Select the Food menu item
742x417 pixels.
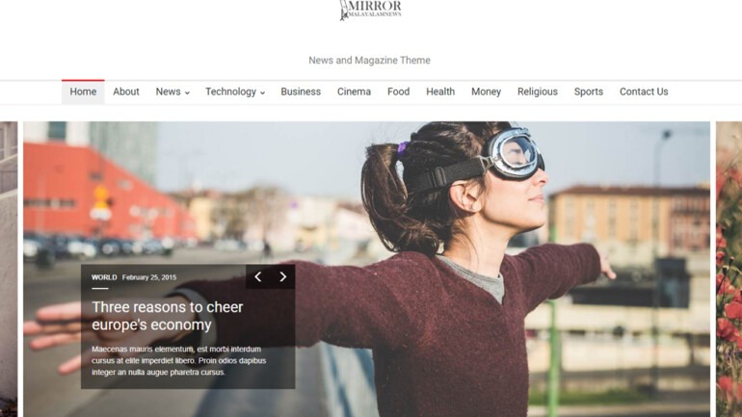pos(398,92)
